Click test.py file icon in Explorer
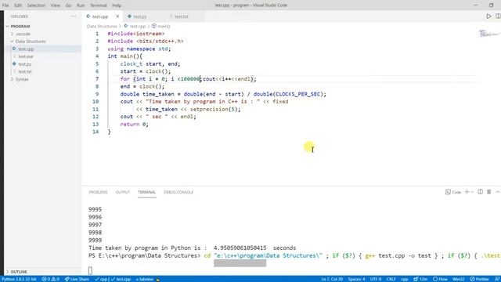This screenshot has height=282, width=501. [x=14, y=64]
